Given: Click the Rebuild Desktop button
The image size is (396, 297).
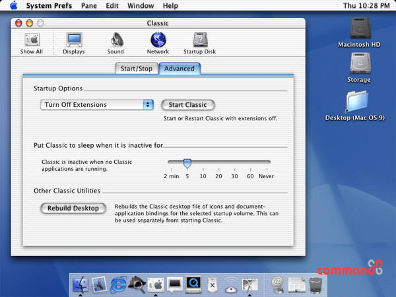Looking at the screenshot, I should [x=73, y=208].
